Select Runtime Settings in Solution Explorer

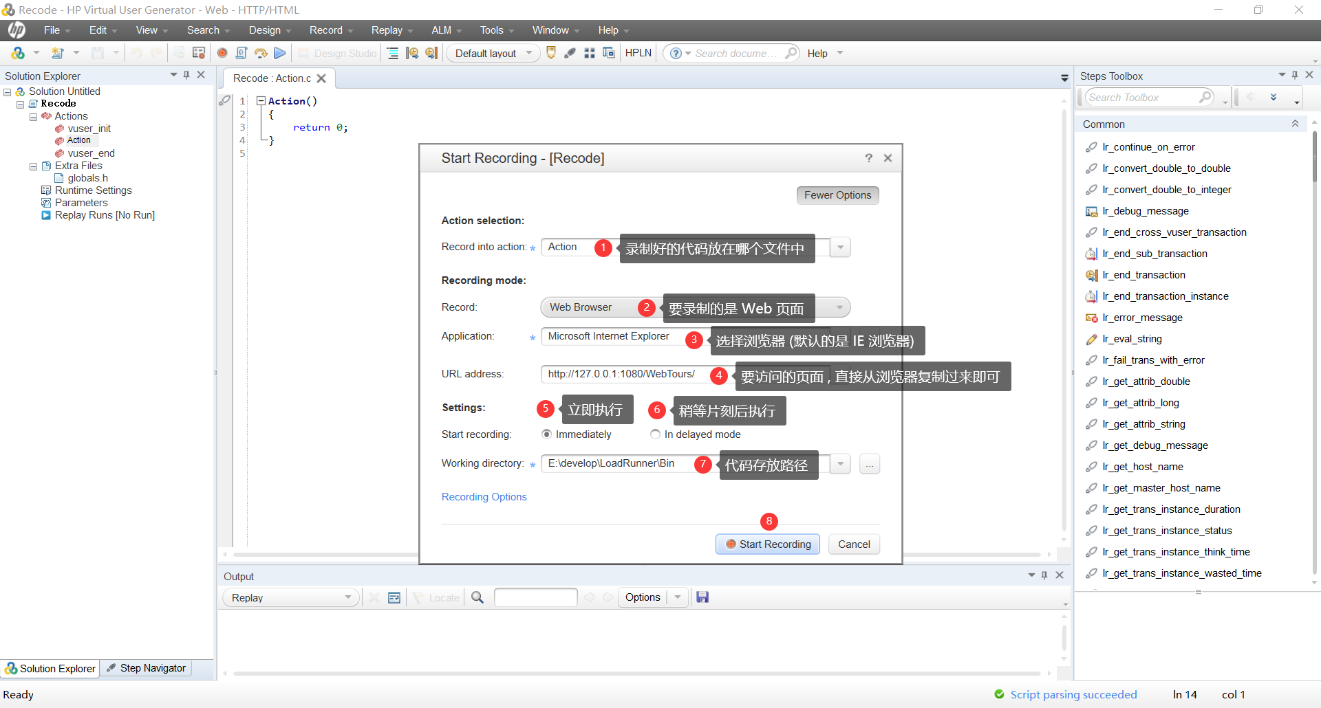(x=93, y=190)
